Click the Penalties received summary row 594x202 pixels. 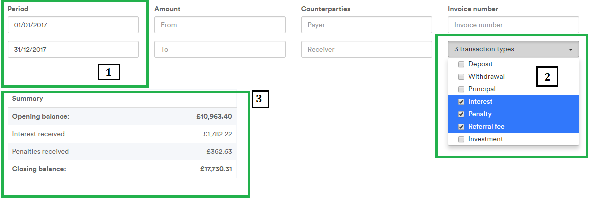122,152
